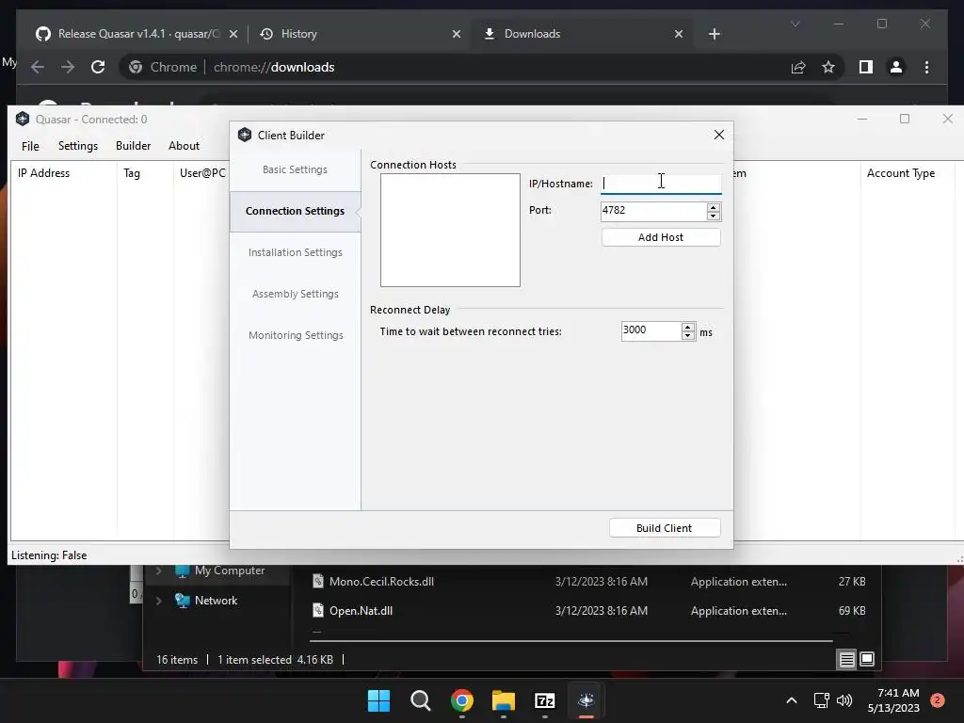The height and width of the screenshot is (723, 964).
Task: Click the Port number field
Action: [x=653, y=211]
